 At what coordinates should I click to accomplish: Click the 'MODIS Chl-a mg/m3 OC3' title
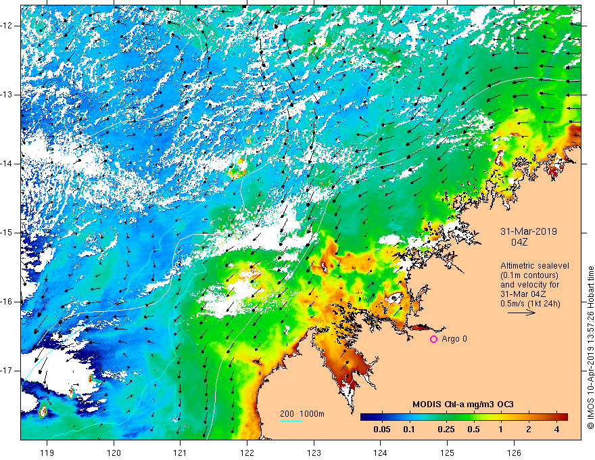click(463, 405)
